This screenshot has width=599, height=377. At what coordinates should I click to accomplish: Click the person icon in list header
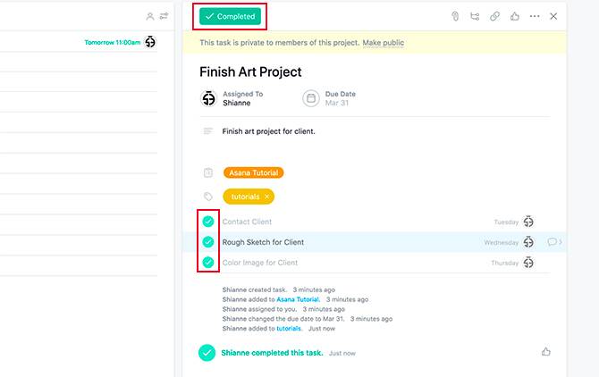(150, 16)
